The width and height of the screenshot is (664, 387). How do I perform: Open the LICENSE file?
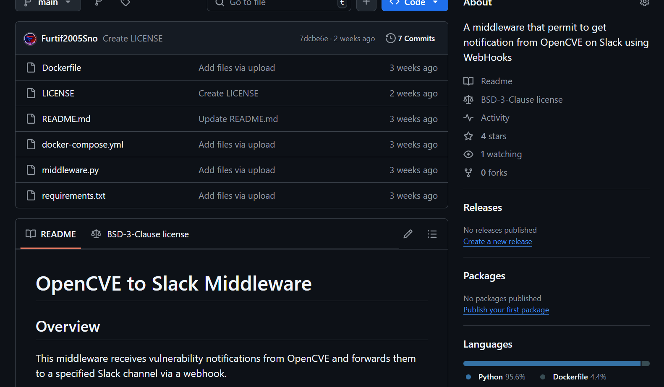pos(58,94)
